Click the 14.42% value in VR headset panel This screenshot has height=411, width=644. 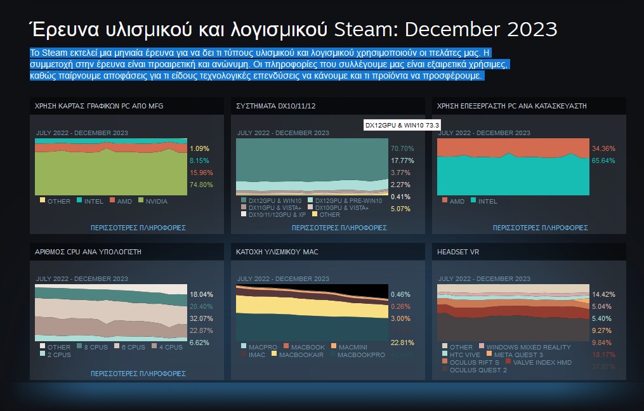point(603,294)
